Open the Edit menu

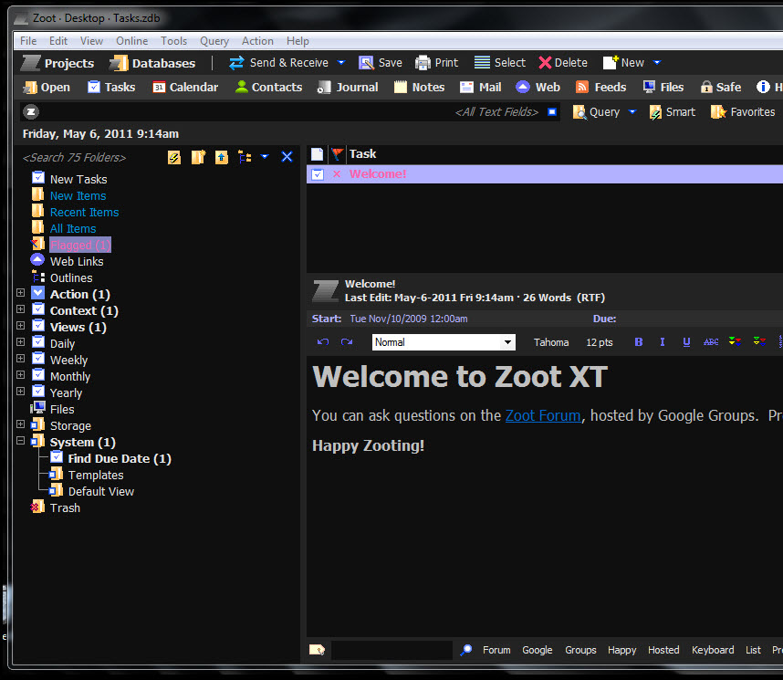click(57, 41)
